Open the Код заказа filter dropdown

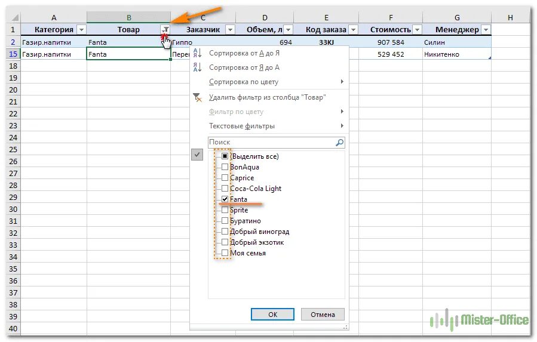pos(353,30)
